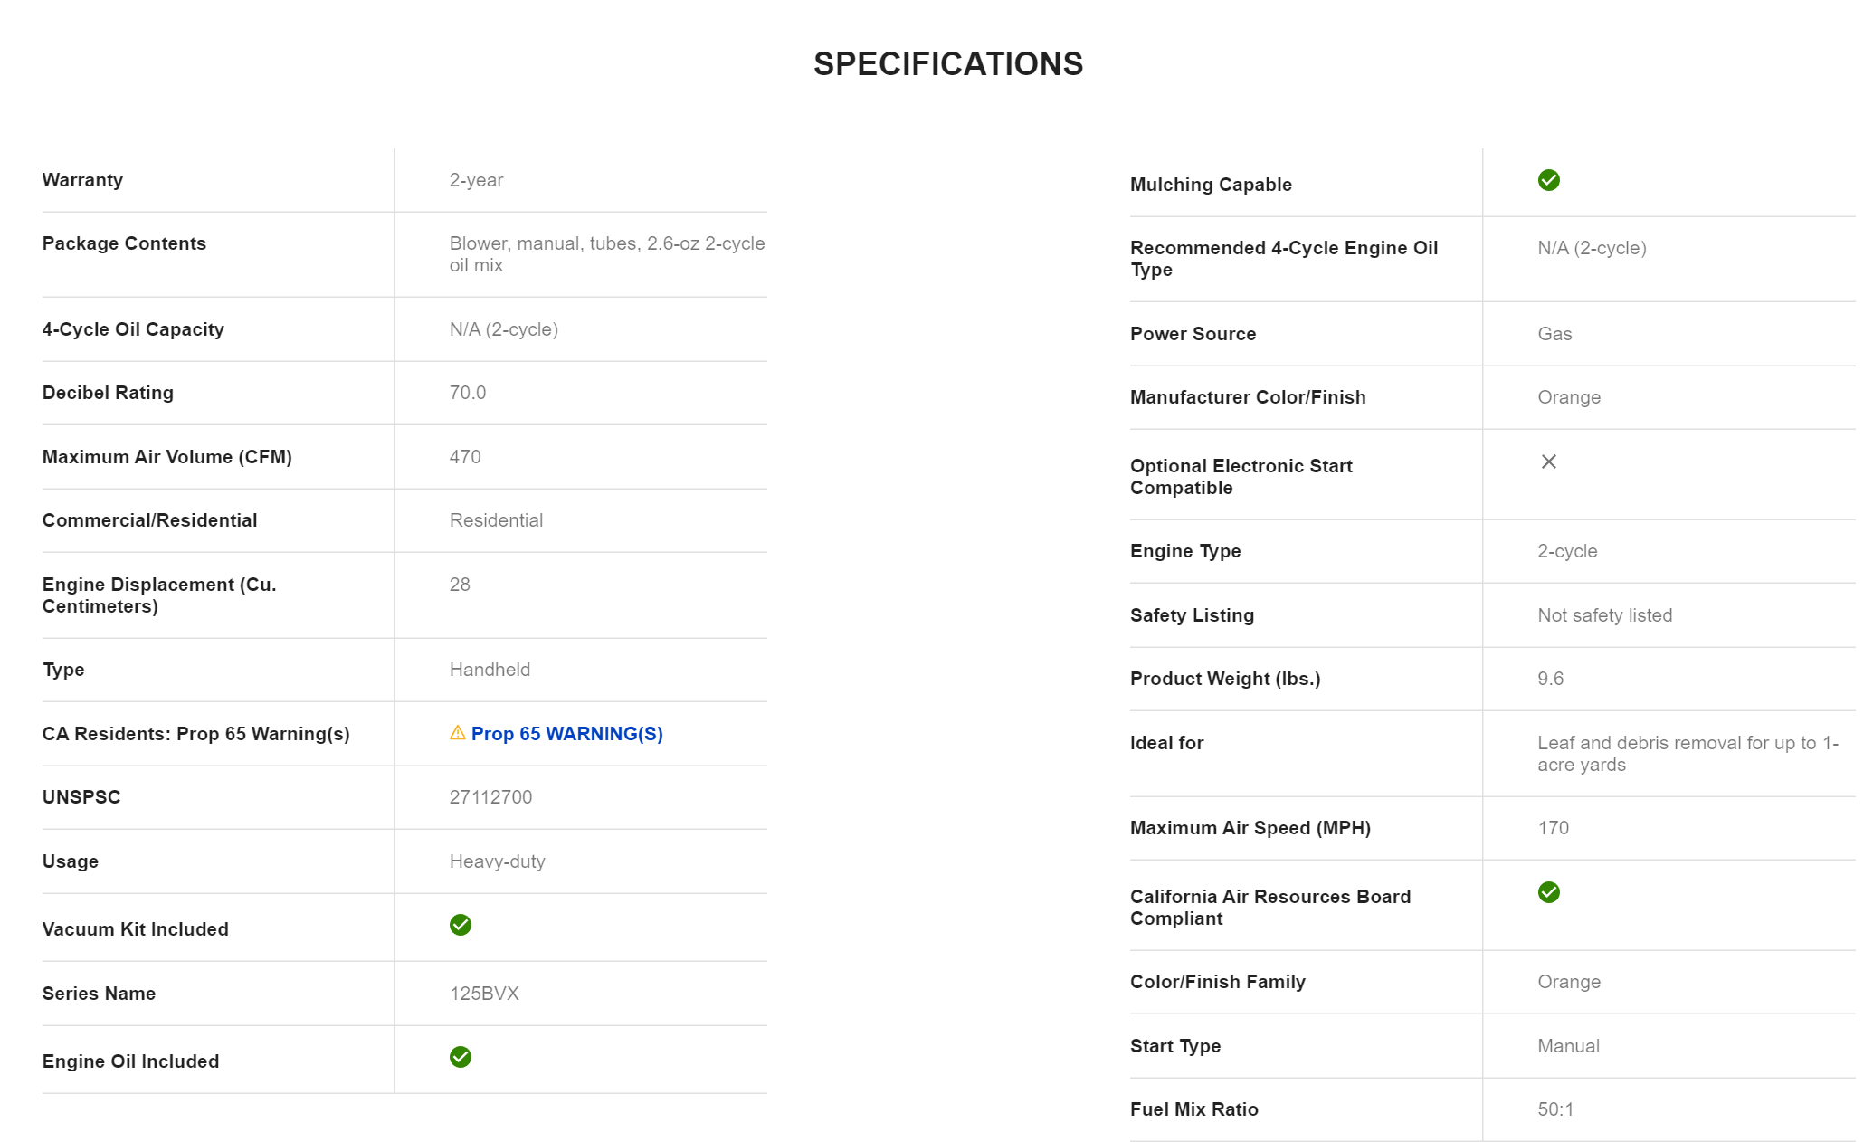Click the Vacuum Kit Included checkmark icon
Screen dimensions: 1873x1142
461,925
